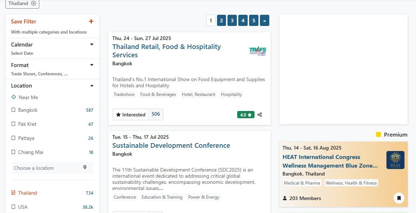
Task: Click the map pin in location field
Action: (85, 168)
